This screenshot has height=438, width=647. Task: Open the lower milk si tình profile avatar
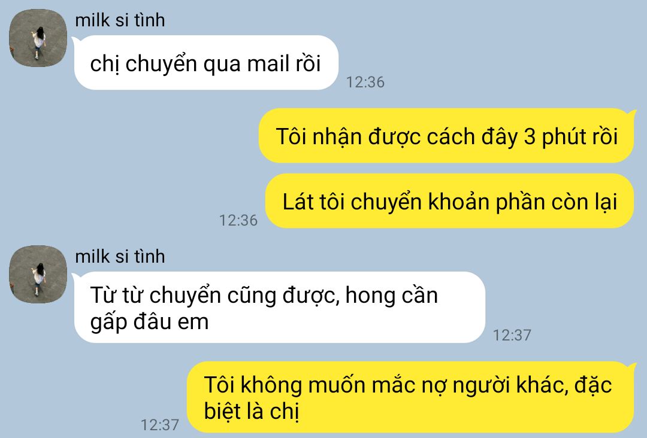[38, 275]
